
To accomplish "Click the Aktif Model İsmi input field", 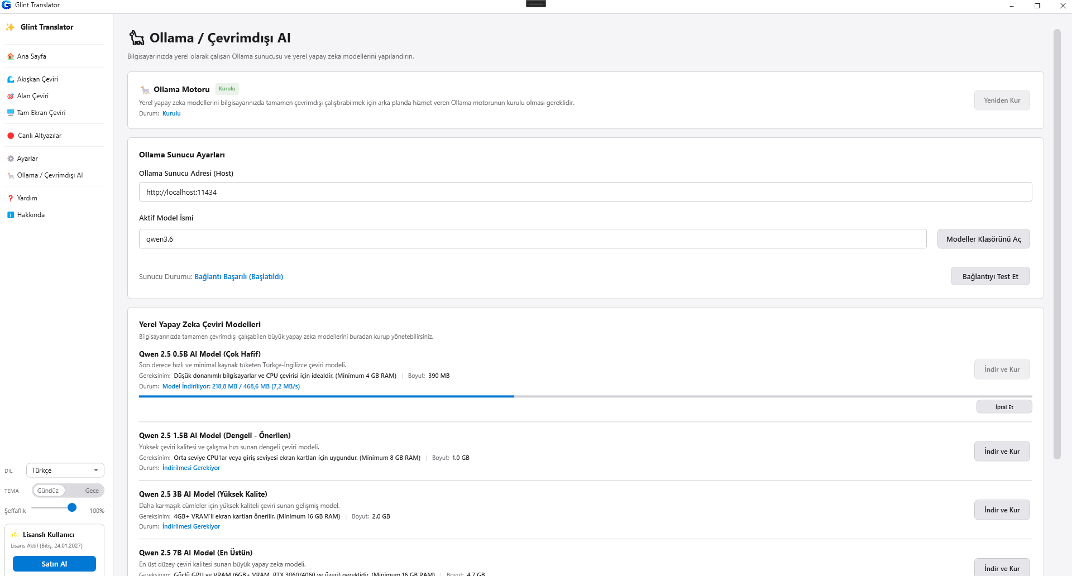I will coord(533,239).
